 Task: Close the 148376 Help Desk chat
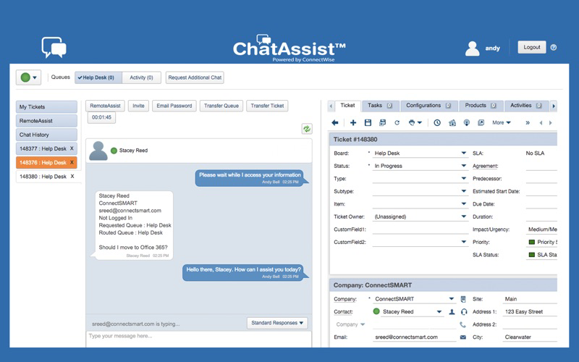[72, 162]
